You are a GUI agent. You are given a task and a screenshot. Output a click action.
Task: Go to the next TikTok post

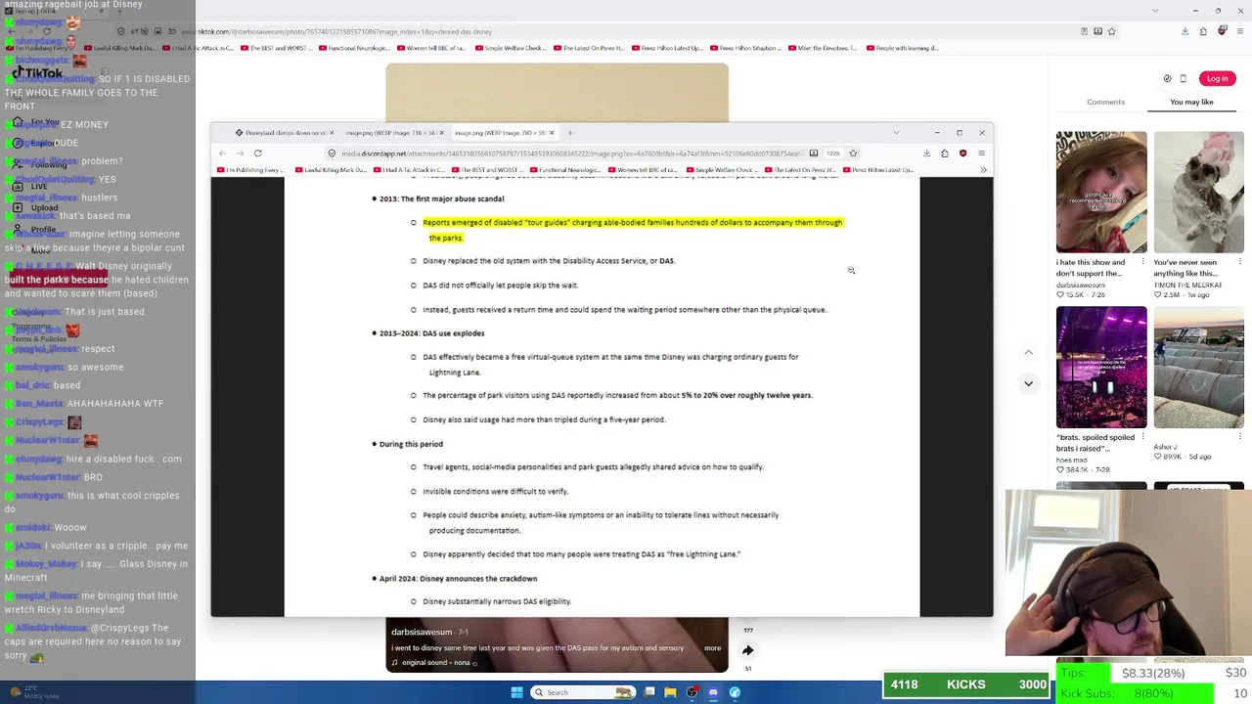(x=1028, y=383)
